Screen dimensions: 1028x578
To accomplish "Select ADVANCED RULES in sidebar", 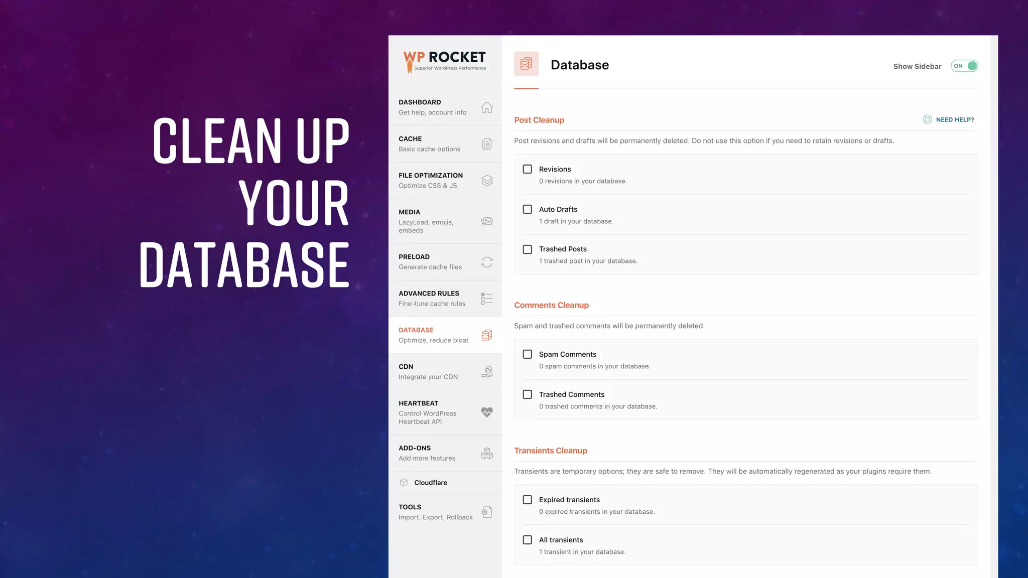I will pyautogui.click(x=445, y=299).
